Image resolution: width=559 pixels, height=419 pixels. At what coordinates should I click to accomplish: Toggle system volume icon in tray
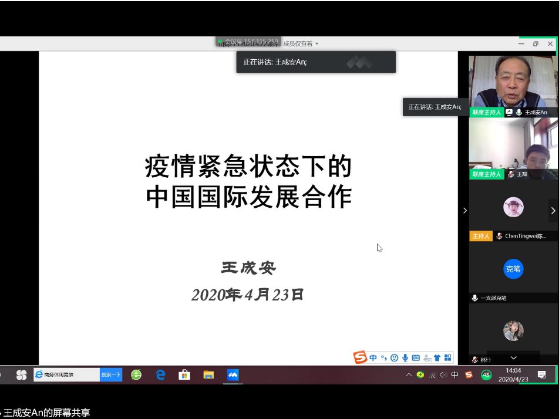[443, 376]
